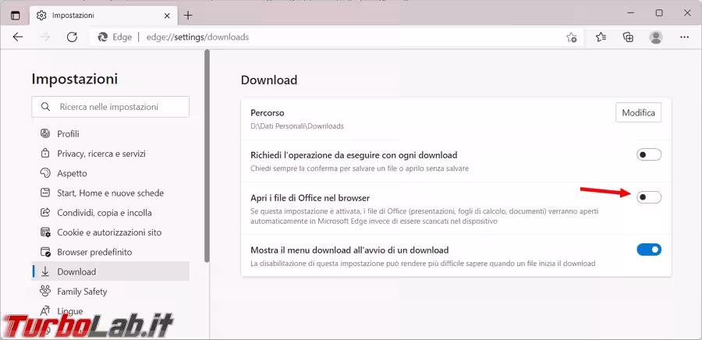Add this page to favorites star icon
Screen dimensions: 702x340
[571, 37]
